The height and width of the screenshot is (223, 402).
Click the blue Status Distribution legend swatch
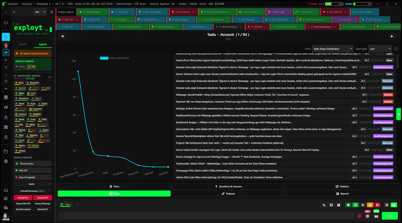[x=104, y=58]
